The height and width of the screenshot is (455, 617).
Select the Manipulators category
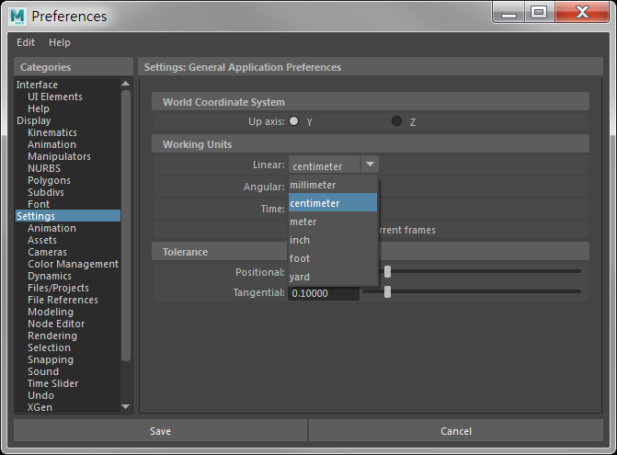point(60,156)
